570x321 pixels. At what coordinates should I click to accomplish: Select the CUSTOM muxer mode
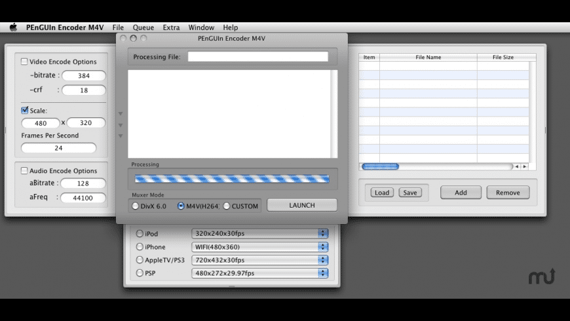click(x=227, y=206)
